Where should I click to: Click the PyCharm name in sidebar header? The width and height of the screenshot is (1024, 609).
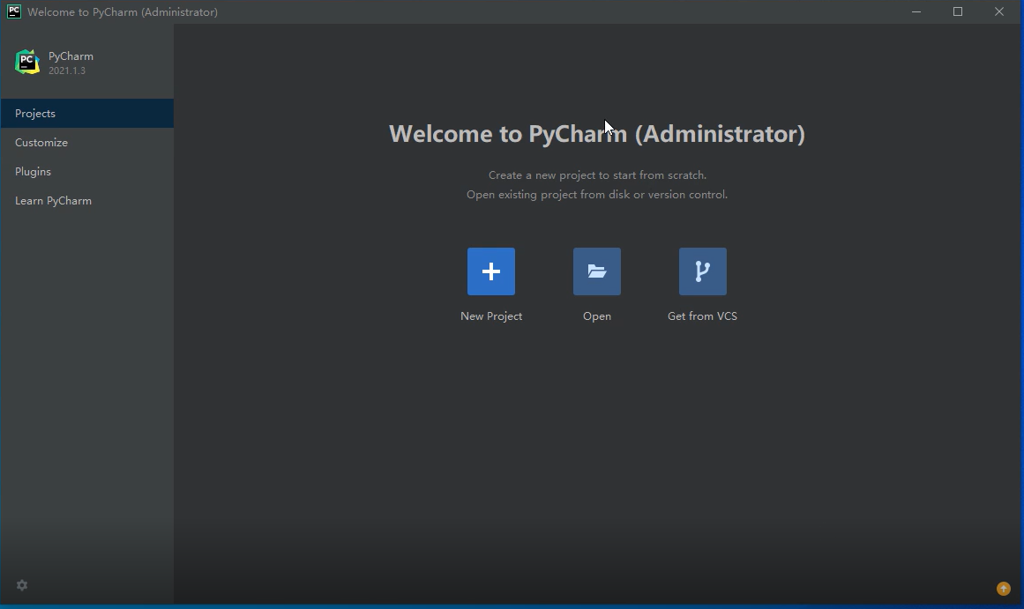coord(71,56)
